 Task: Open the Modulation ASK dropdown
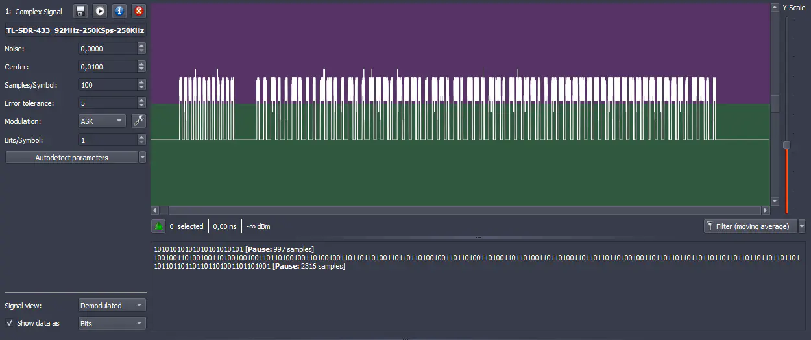pyautogui.click(x=102, y=121)
